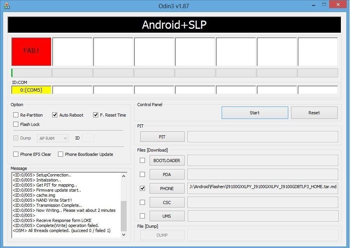Click the ID input field next to Dump
351x248 pixels.
pyautogui.click(x=88, y=138)
